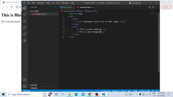The width and height of the screenshot is (173, 97).
Task: Click the Windows Start button
Action: coord(3,94)
